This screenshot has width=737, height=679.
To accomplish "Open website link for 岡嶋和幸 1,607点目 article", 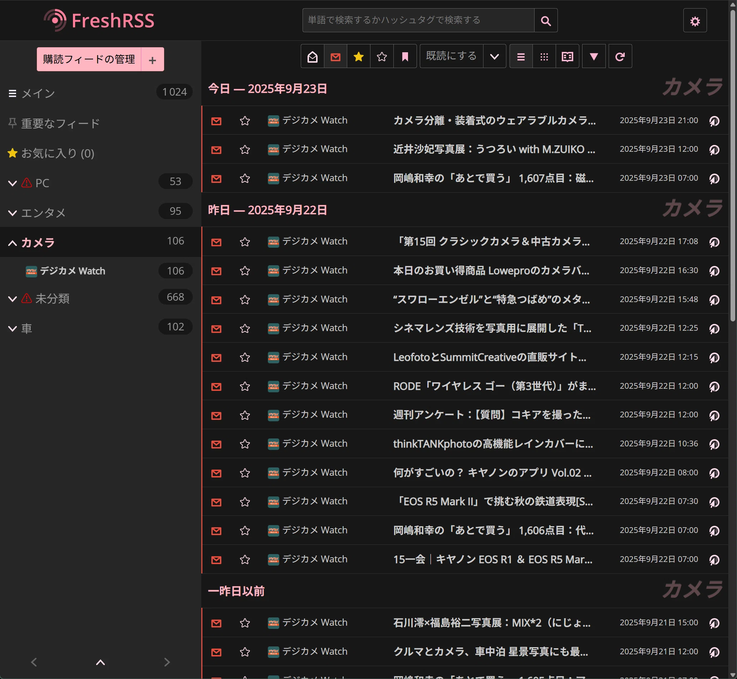I will point(714,179).
